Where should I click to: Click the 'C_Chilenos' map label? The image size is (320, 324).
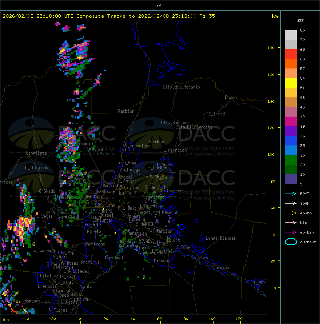[x=37, y=168]
